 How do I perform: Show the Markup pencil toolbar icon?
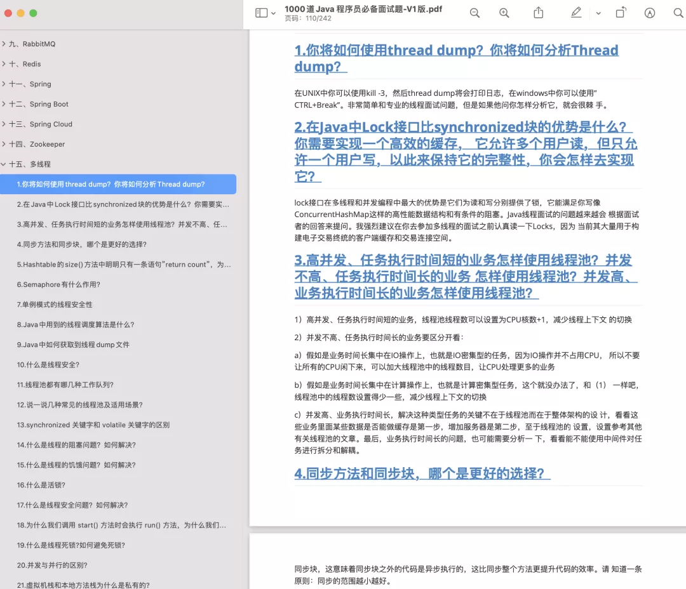click(576, 13)
